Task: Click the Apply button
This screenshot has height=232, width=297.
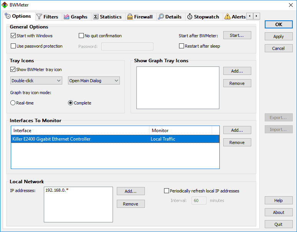Action: (x=279, y=36)
